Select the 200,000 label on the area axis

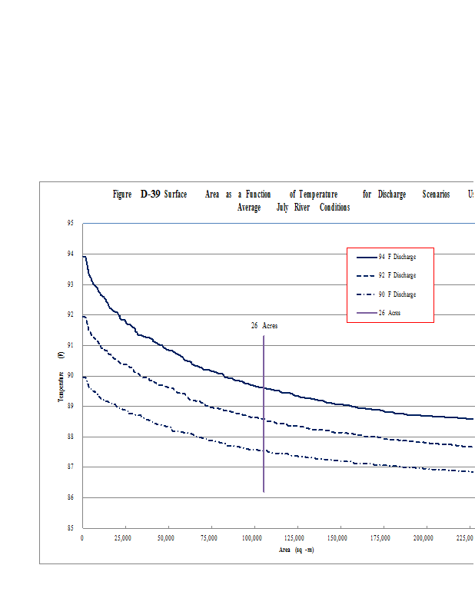(424, 538)
